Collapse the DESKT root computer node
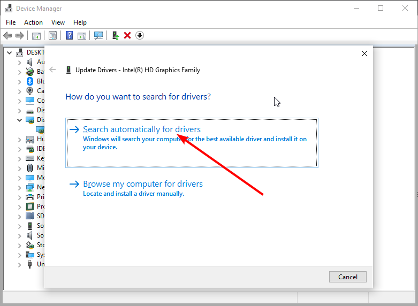The width and height of the screenshot is (418, 306). 9,52
